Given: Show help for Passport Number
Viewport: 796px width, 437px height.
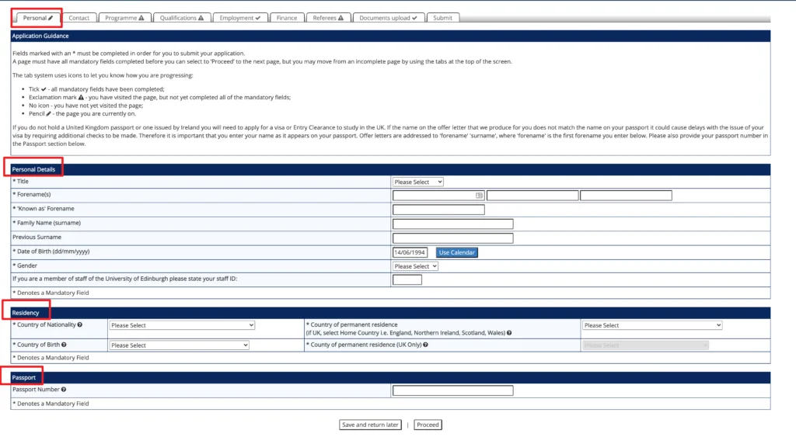Looking at the screenshot, I should (64, 390).
